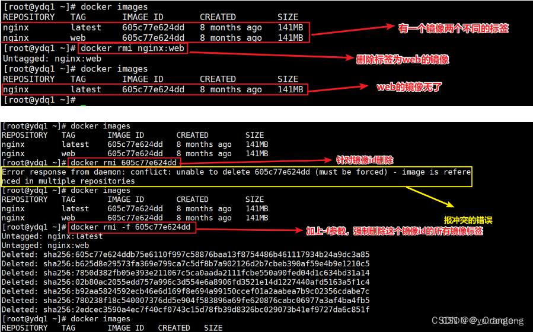The image size is (533, 332).
Task: Select the "nced in multiple repositories" line
Action: pyautogui.click(x=68, y=181)
